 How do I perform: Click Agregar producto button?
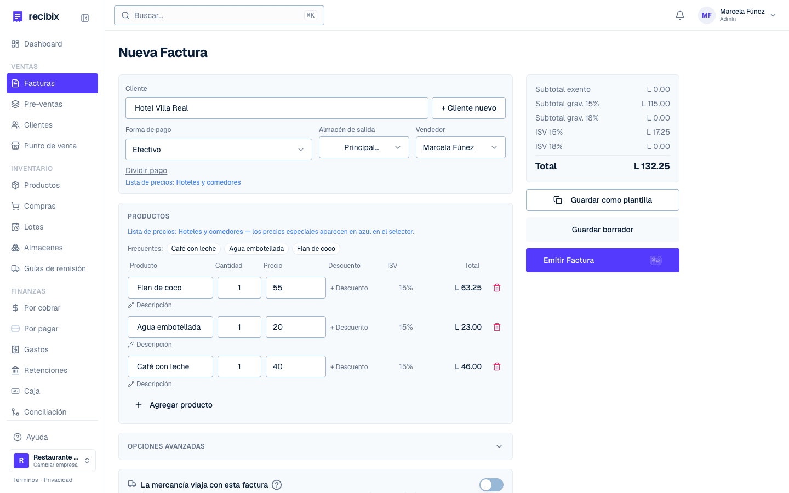click(174, 405)
